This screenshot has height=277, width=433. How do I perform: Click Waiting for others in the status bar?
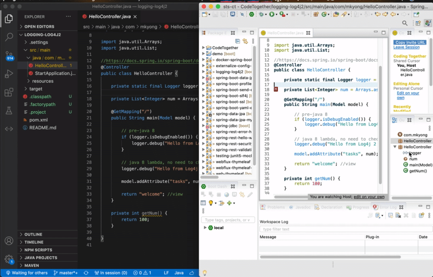[x=27, y=273]
